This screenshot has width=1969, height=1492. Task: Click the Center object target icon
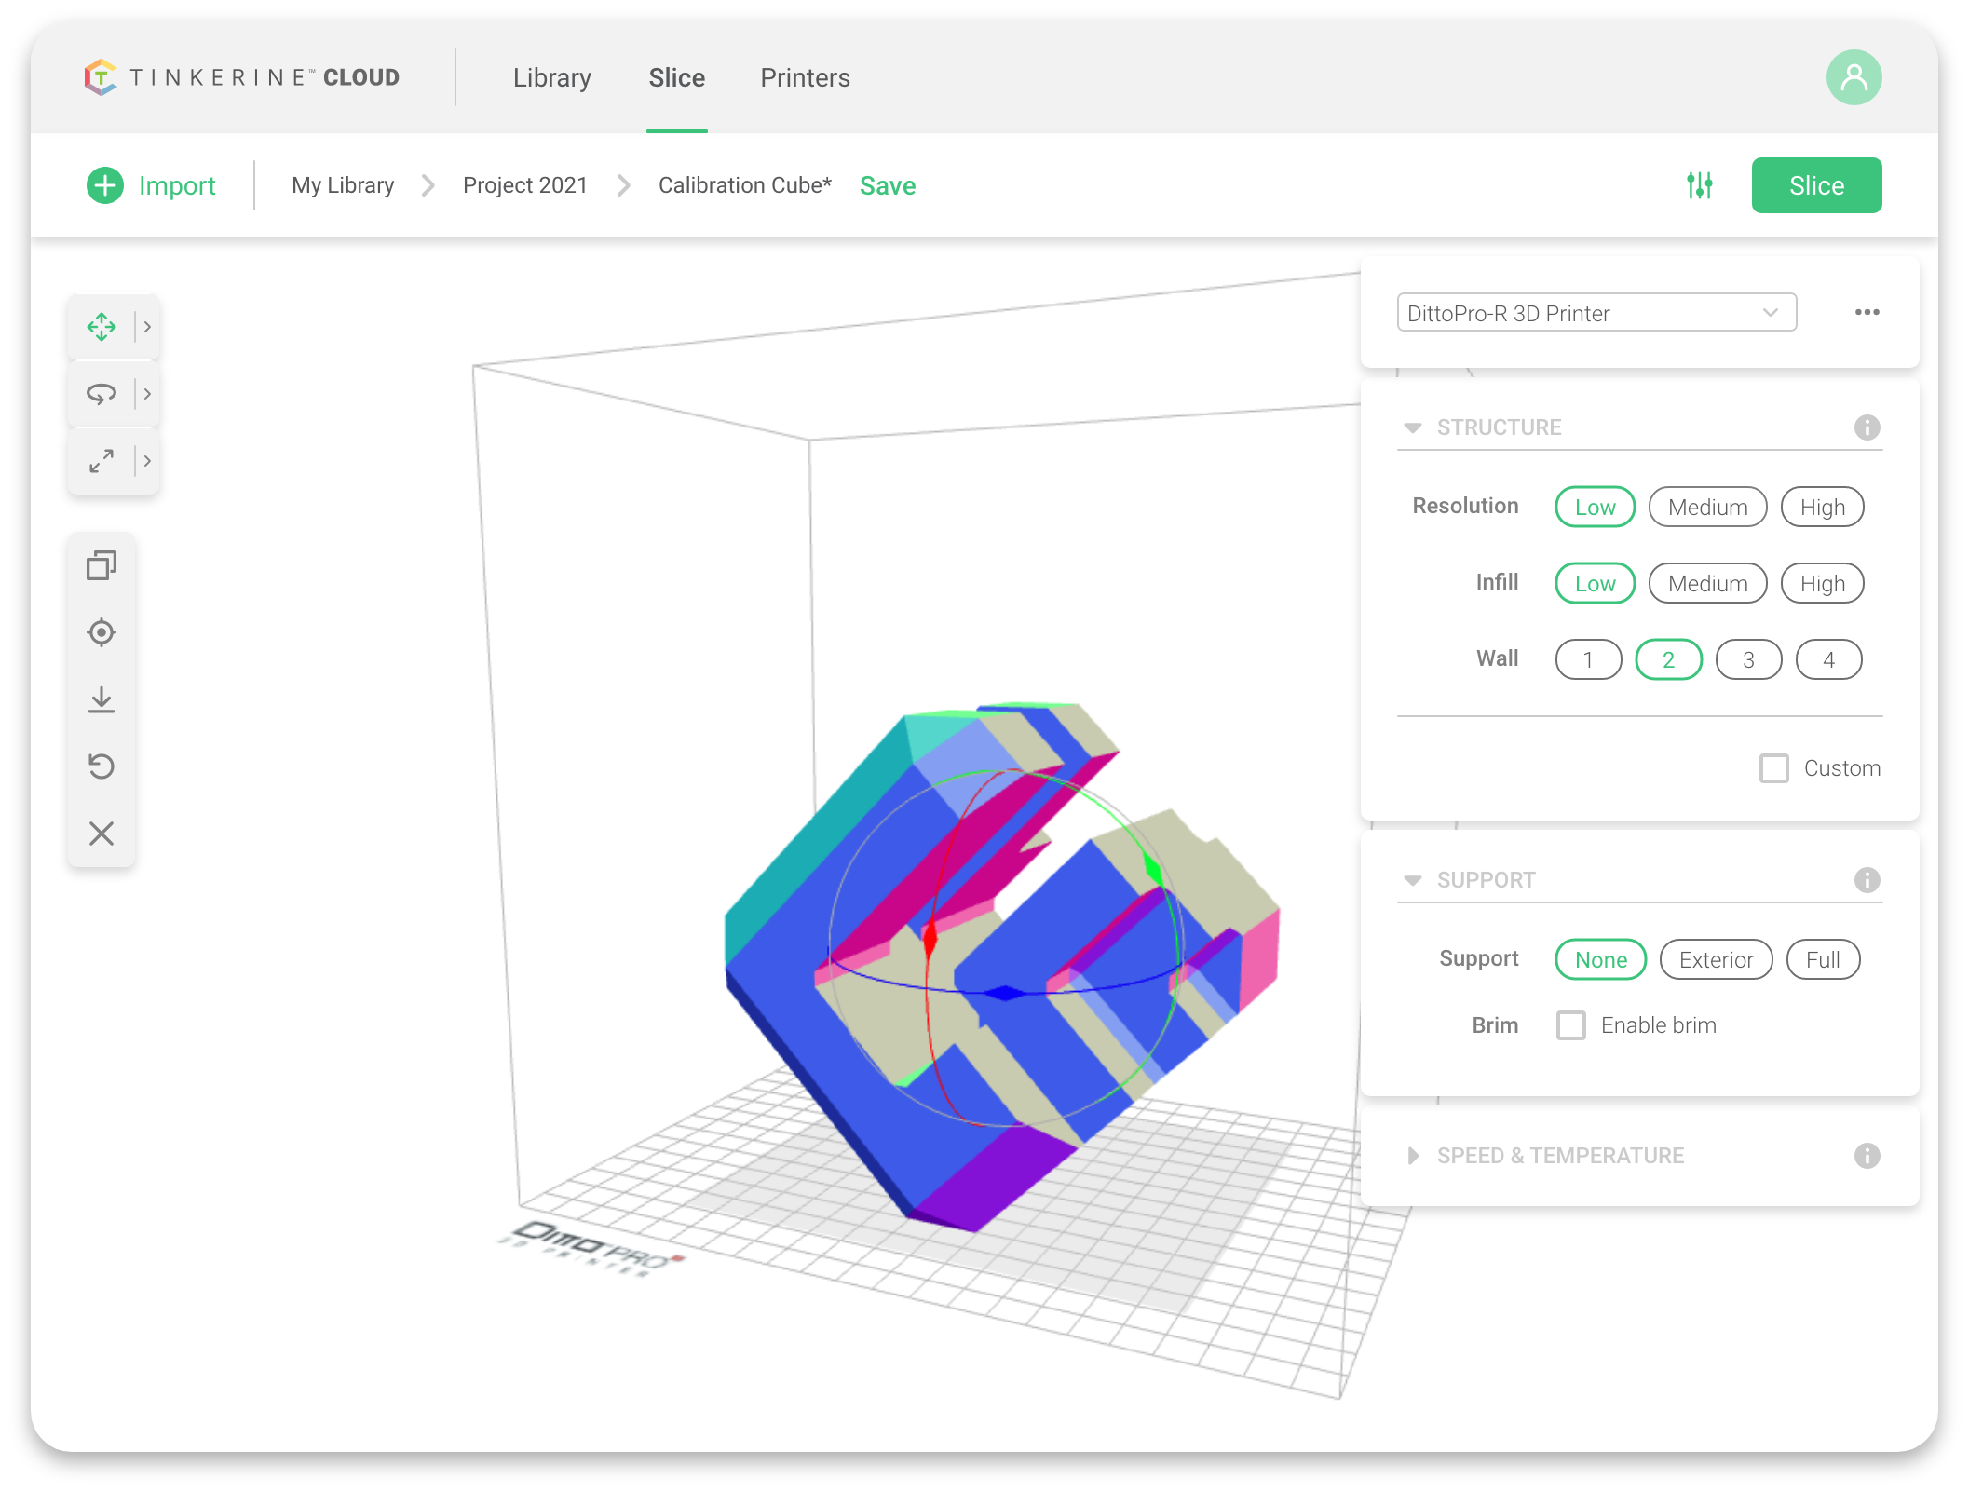click(102, 632)
